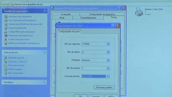This screenshot has height=97, width=172.
Task: Click the help button in COM1 properties title bar
Action: [x=113, y=26]
